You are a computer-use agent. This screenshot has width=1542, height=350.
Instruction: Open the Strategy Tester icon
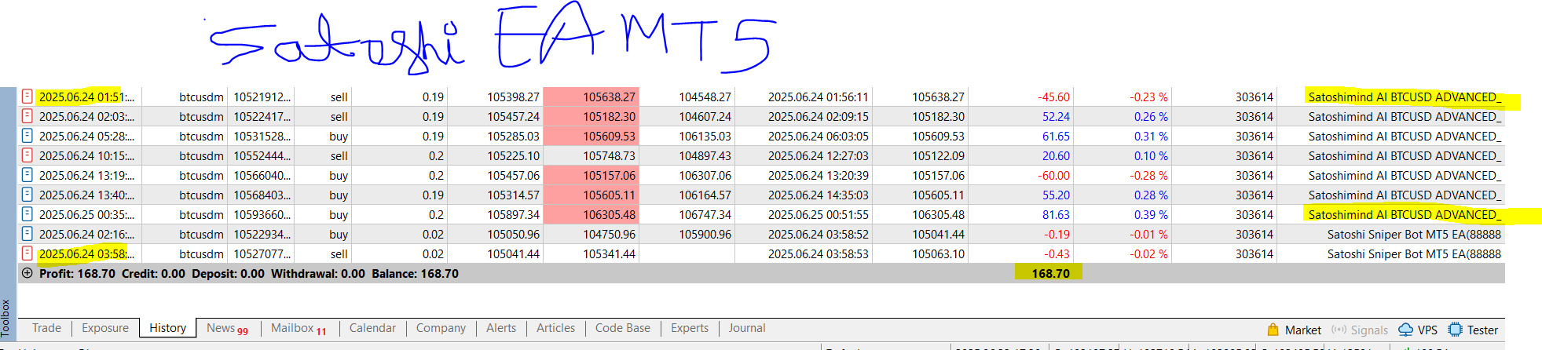[x=1456, y=330]
